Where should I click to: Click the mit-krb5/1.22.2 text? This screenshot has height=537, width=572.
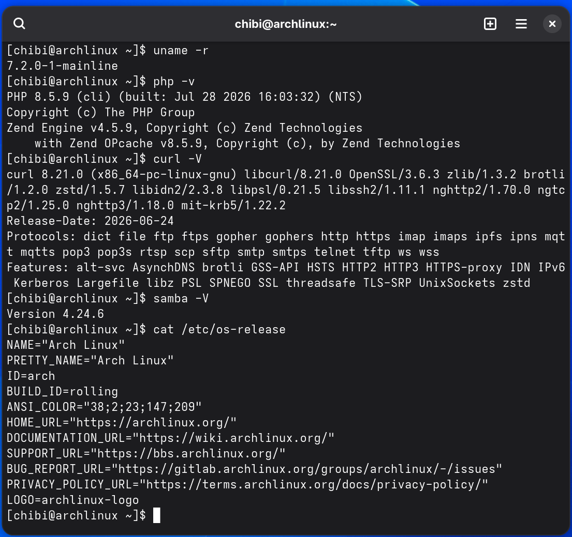click(x=233, y=206)
